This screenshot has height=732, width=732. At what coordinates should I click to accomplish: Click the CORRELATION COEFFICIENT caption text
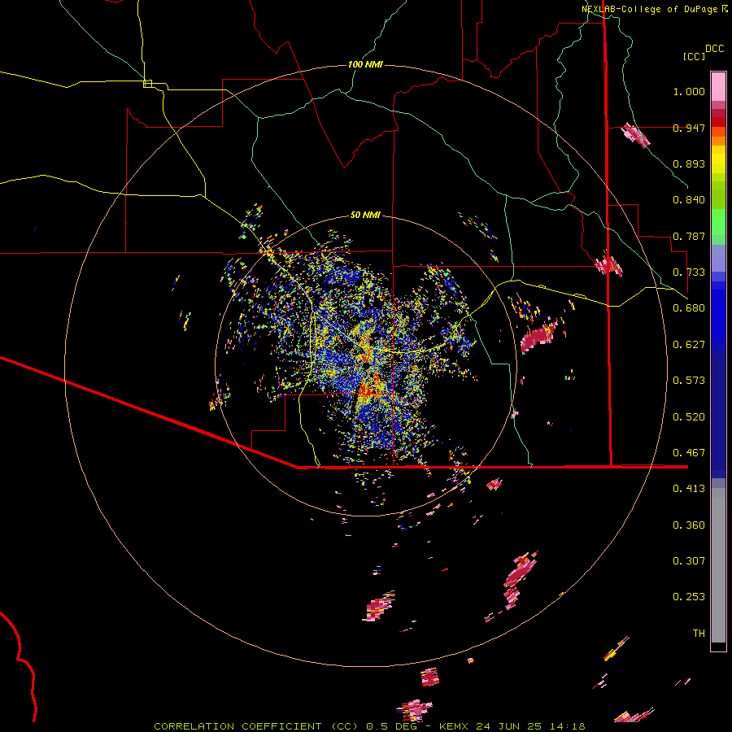[237, 726]
